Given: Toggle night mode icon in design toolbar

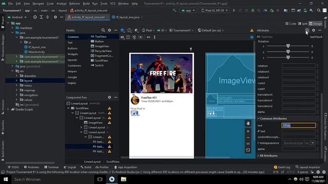Looking at the screenshot, I should pyautogui.click(x=136, y=30).
